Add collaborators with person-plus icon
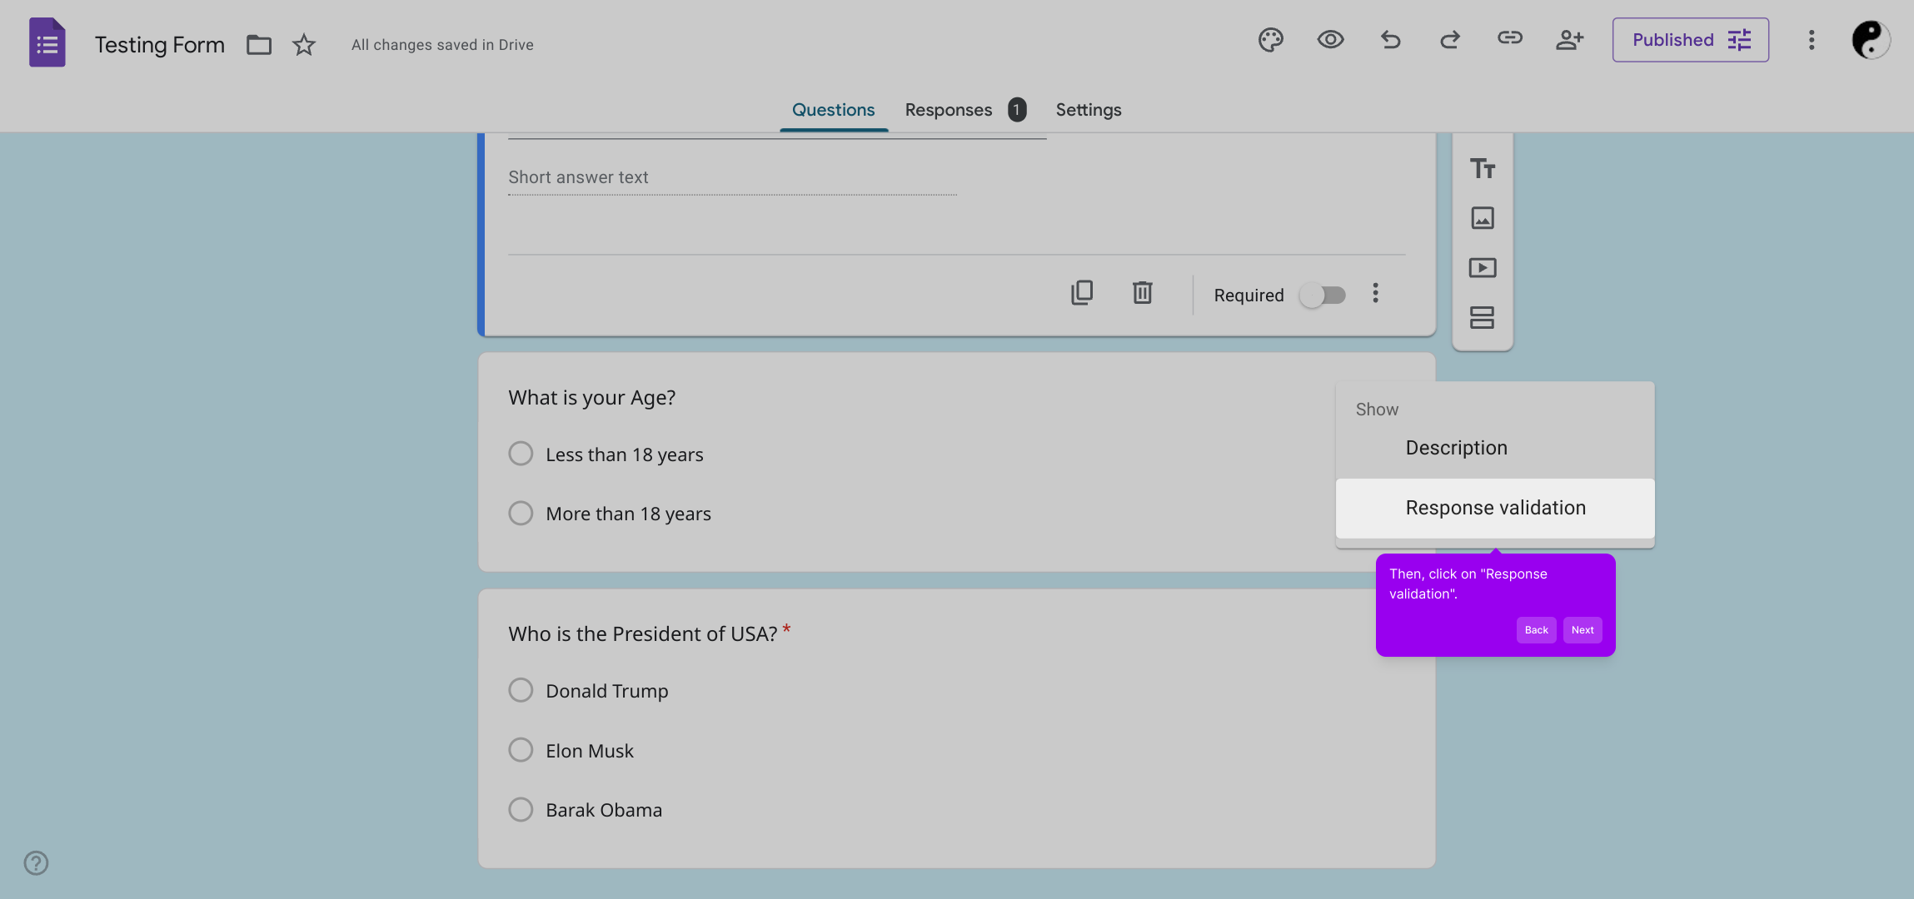Screen dimensions: 1914x899 1569,40
